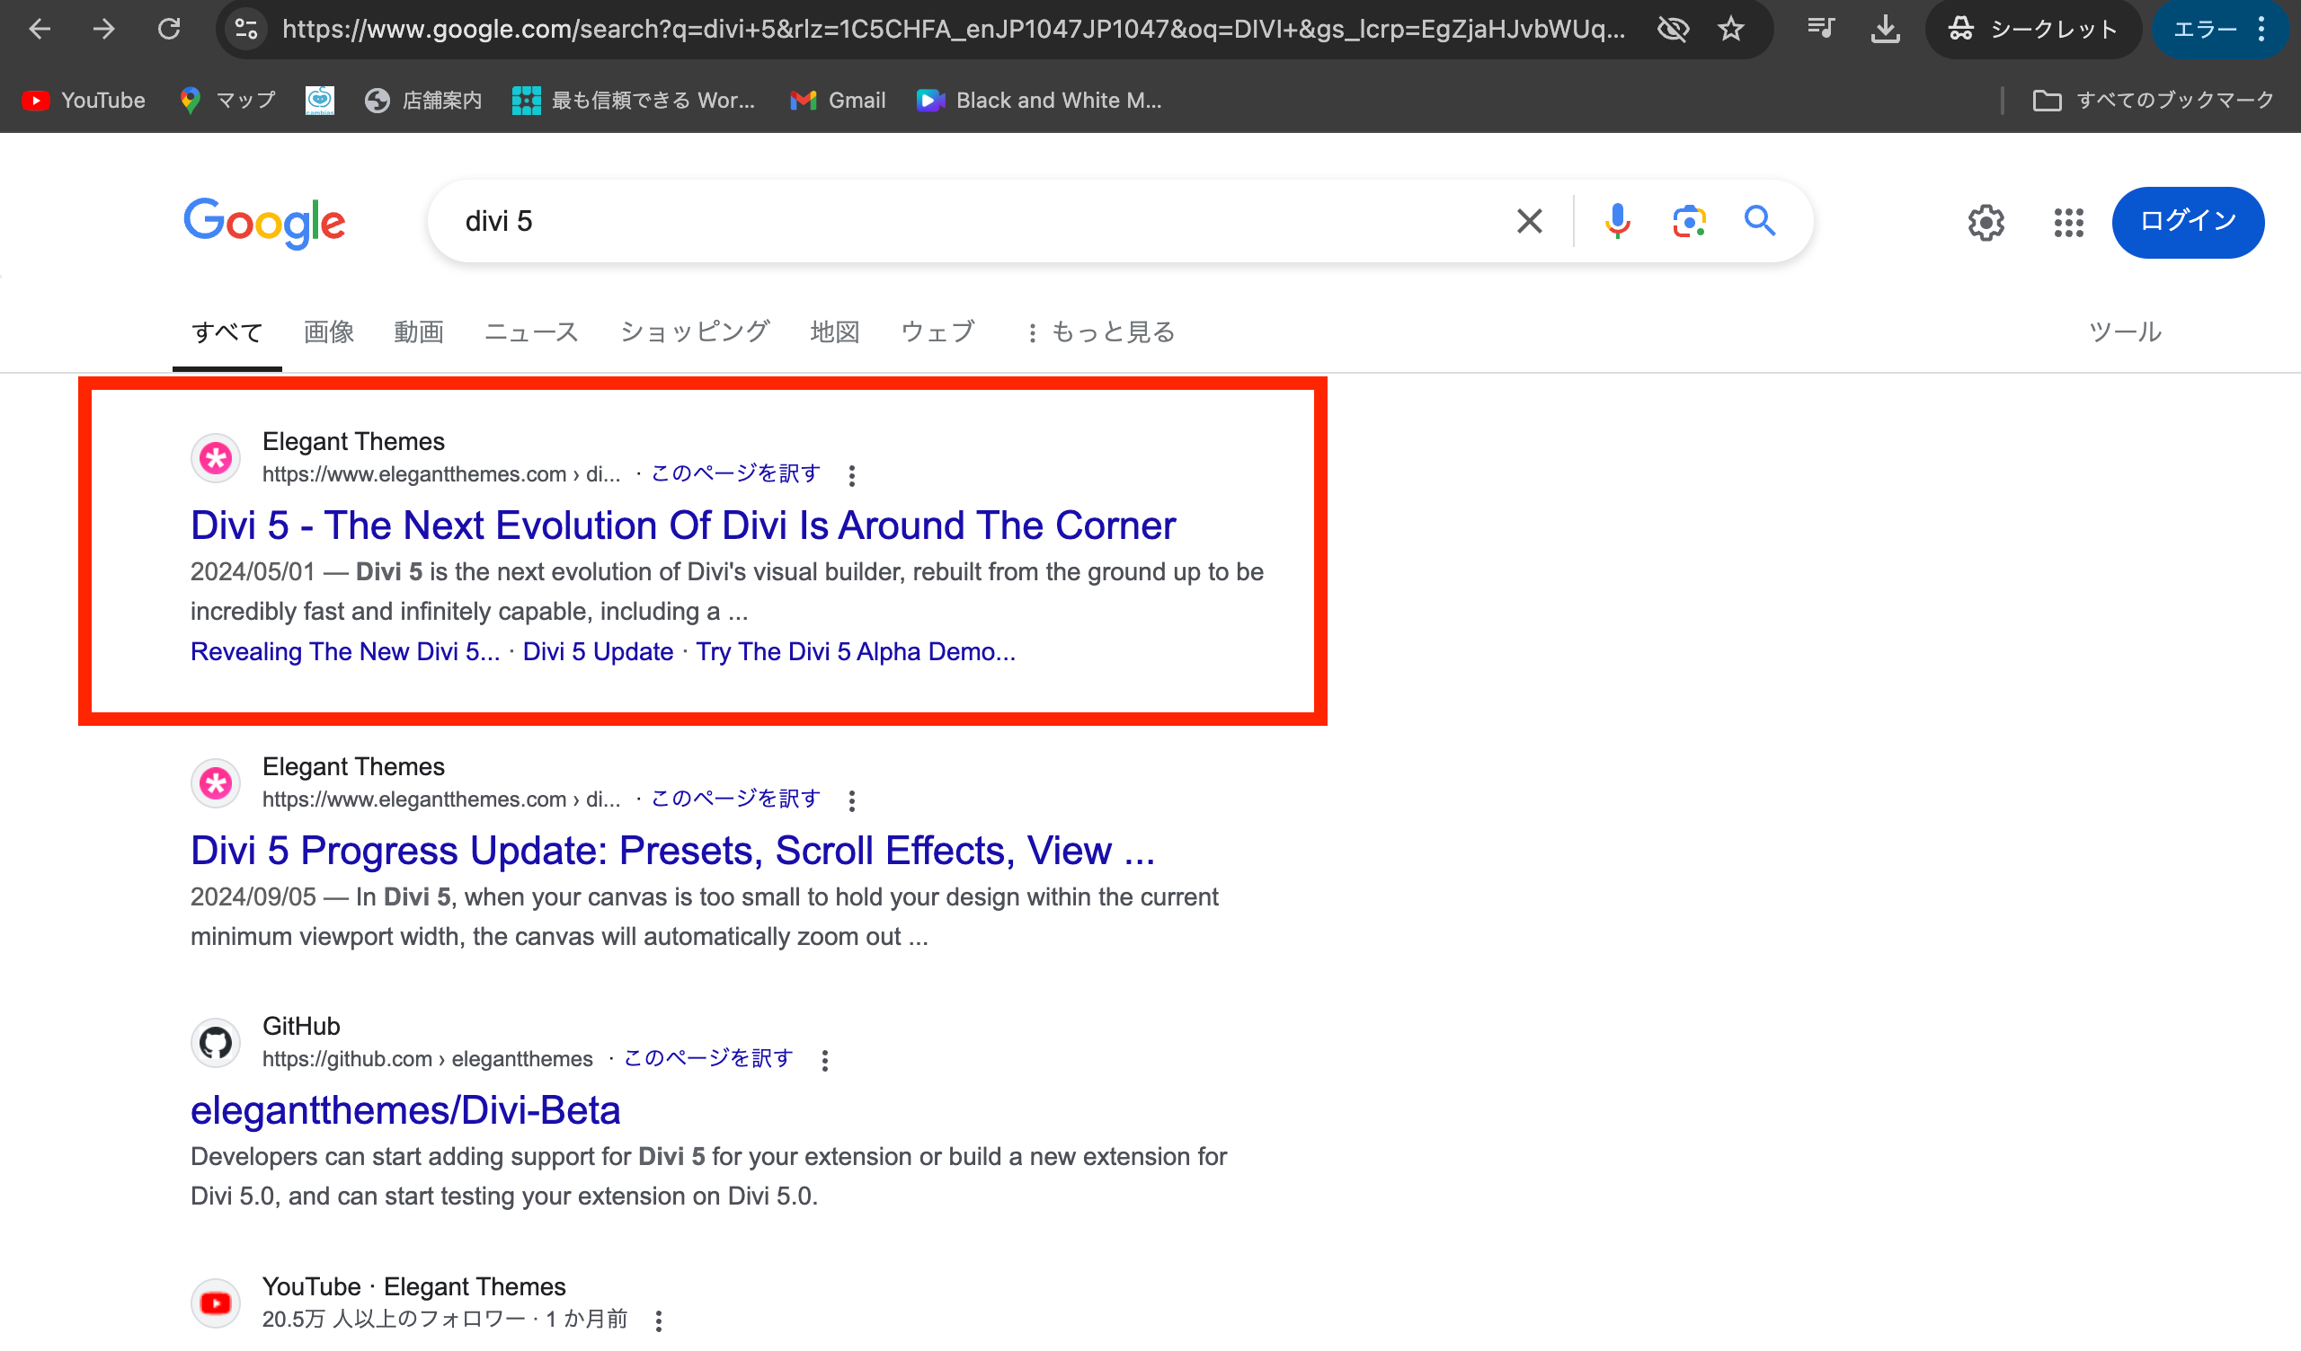Open site information icon in address bar
Image resolution: width=2301 pixels, height=1351 pixels.
246,30
